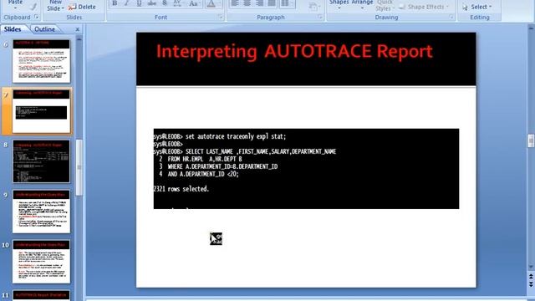Viewport: 535px width, 301px height.
Task: Click the small icon below the terminal image
Action: tap(216, 239)
